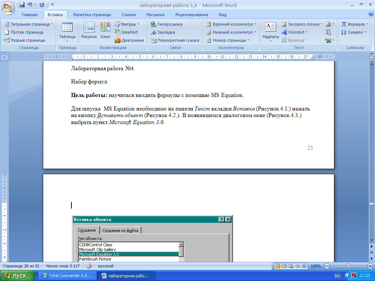Click the русский language indicator in status bar

pos(106,266)
